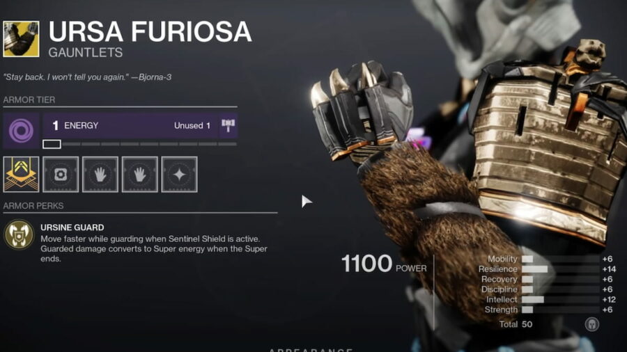Select the four-point star combat mod slot
The height and width of the screenshot is (352, 627).
pyautogui.click(x=180, y=175)
